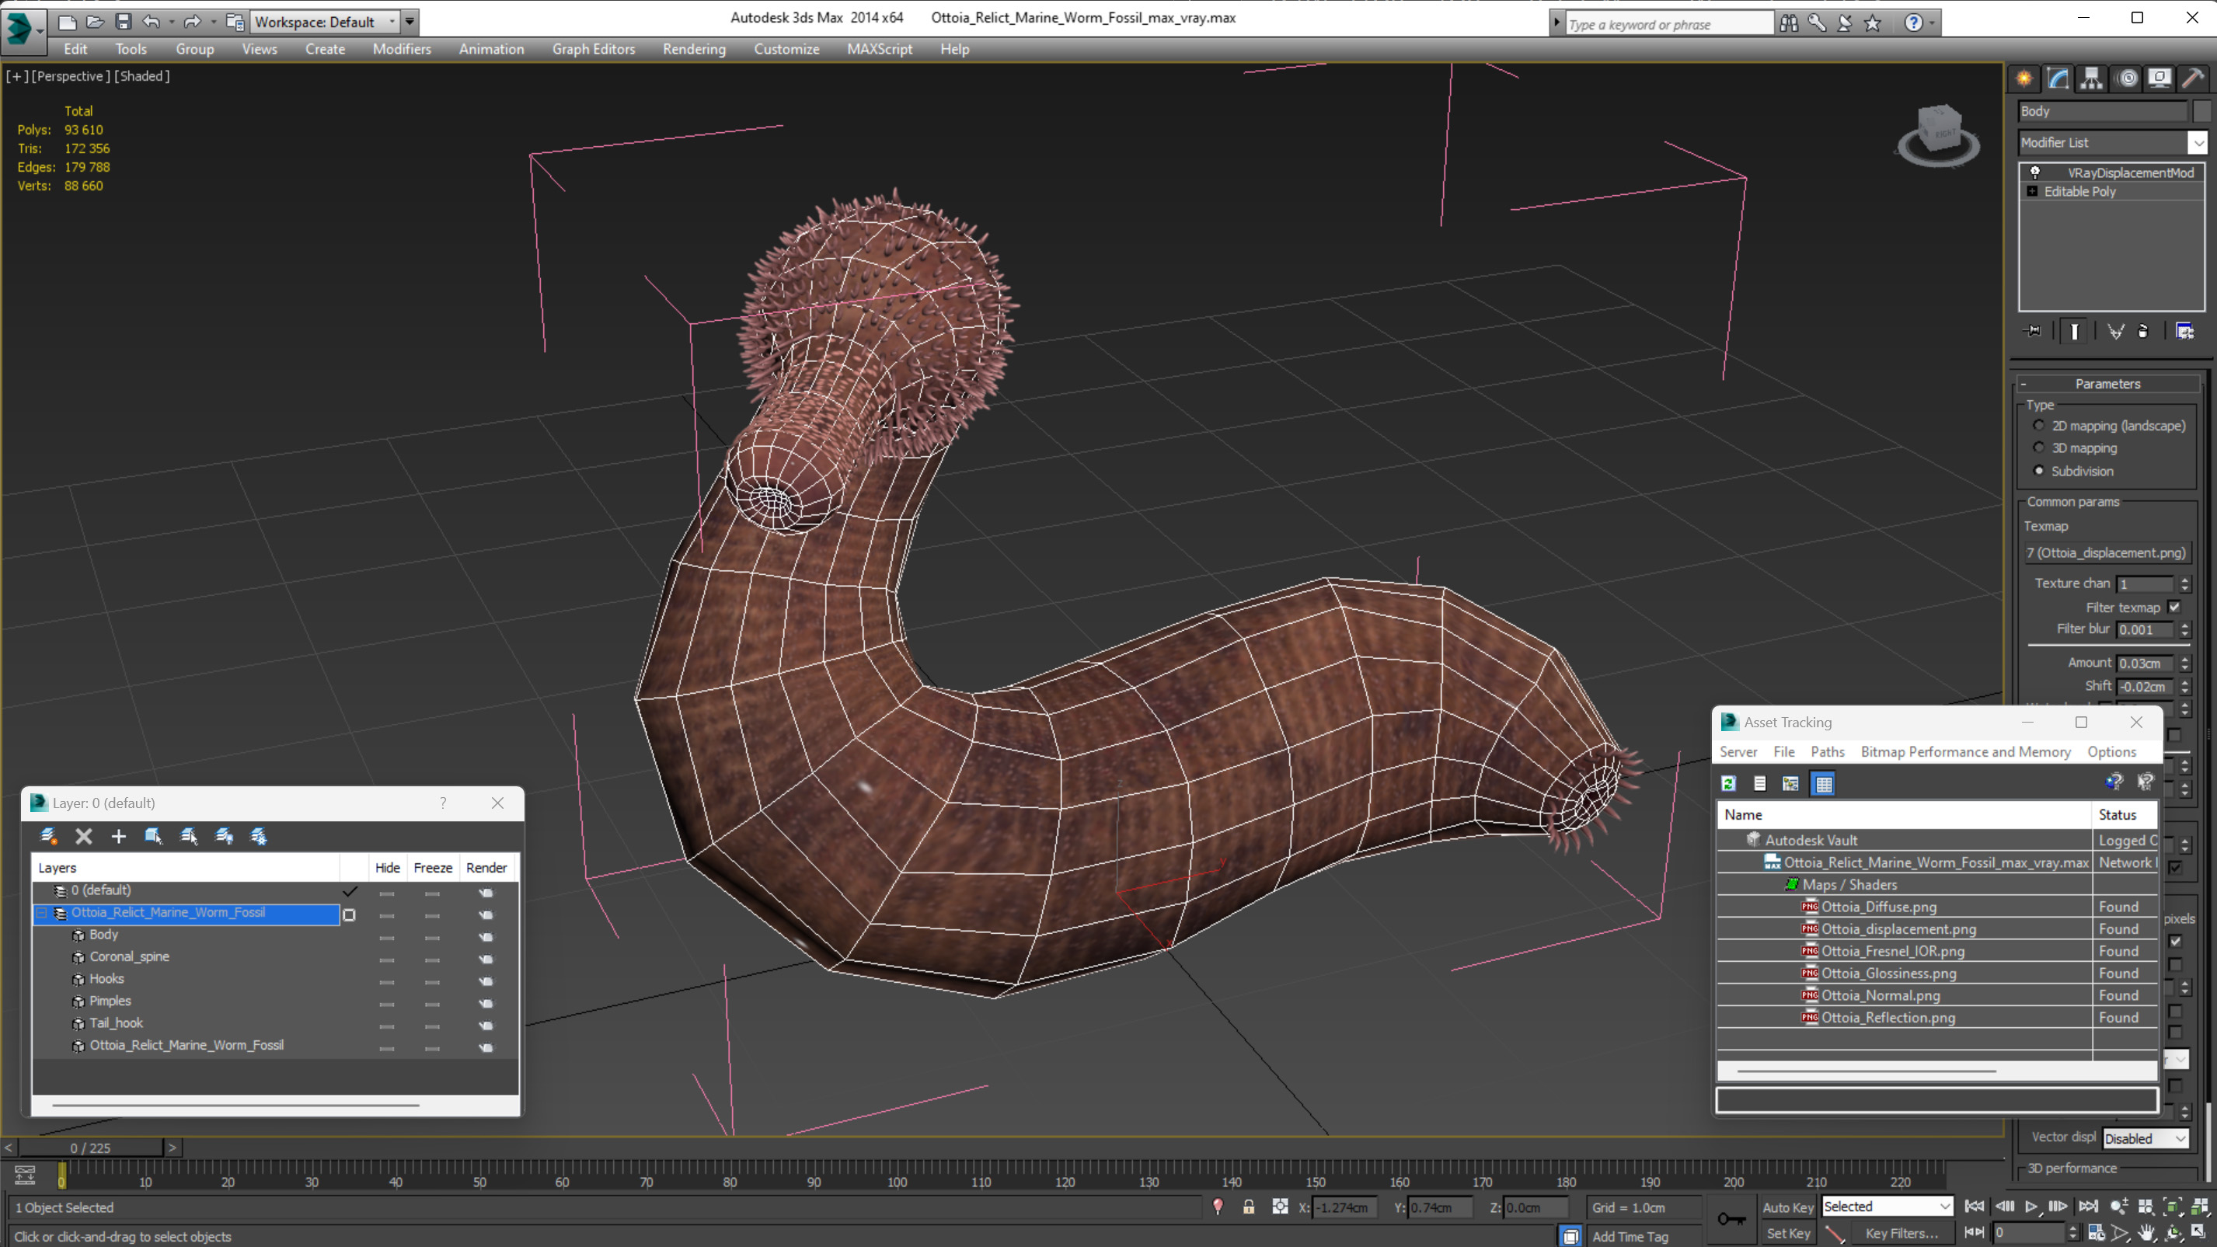Image resolution: width=2217 pixels, height=1247 pixels.
Task: Open the Hierarchy command panel tab
Action: coord(2091,78)
